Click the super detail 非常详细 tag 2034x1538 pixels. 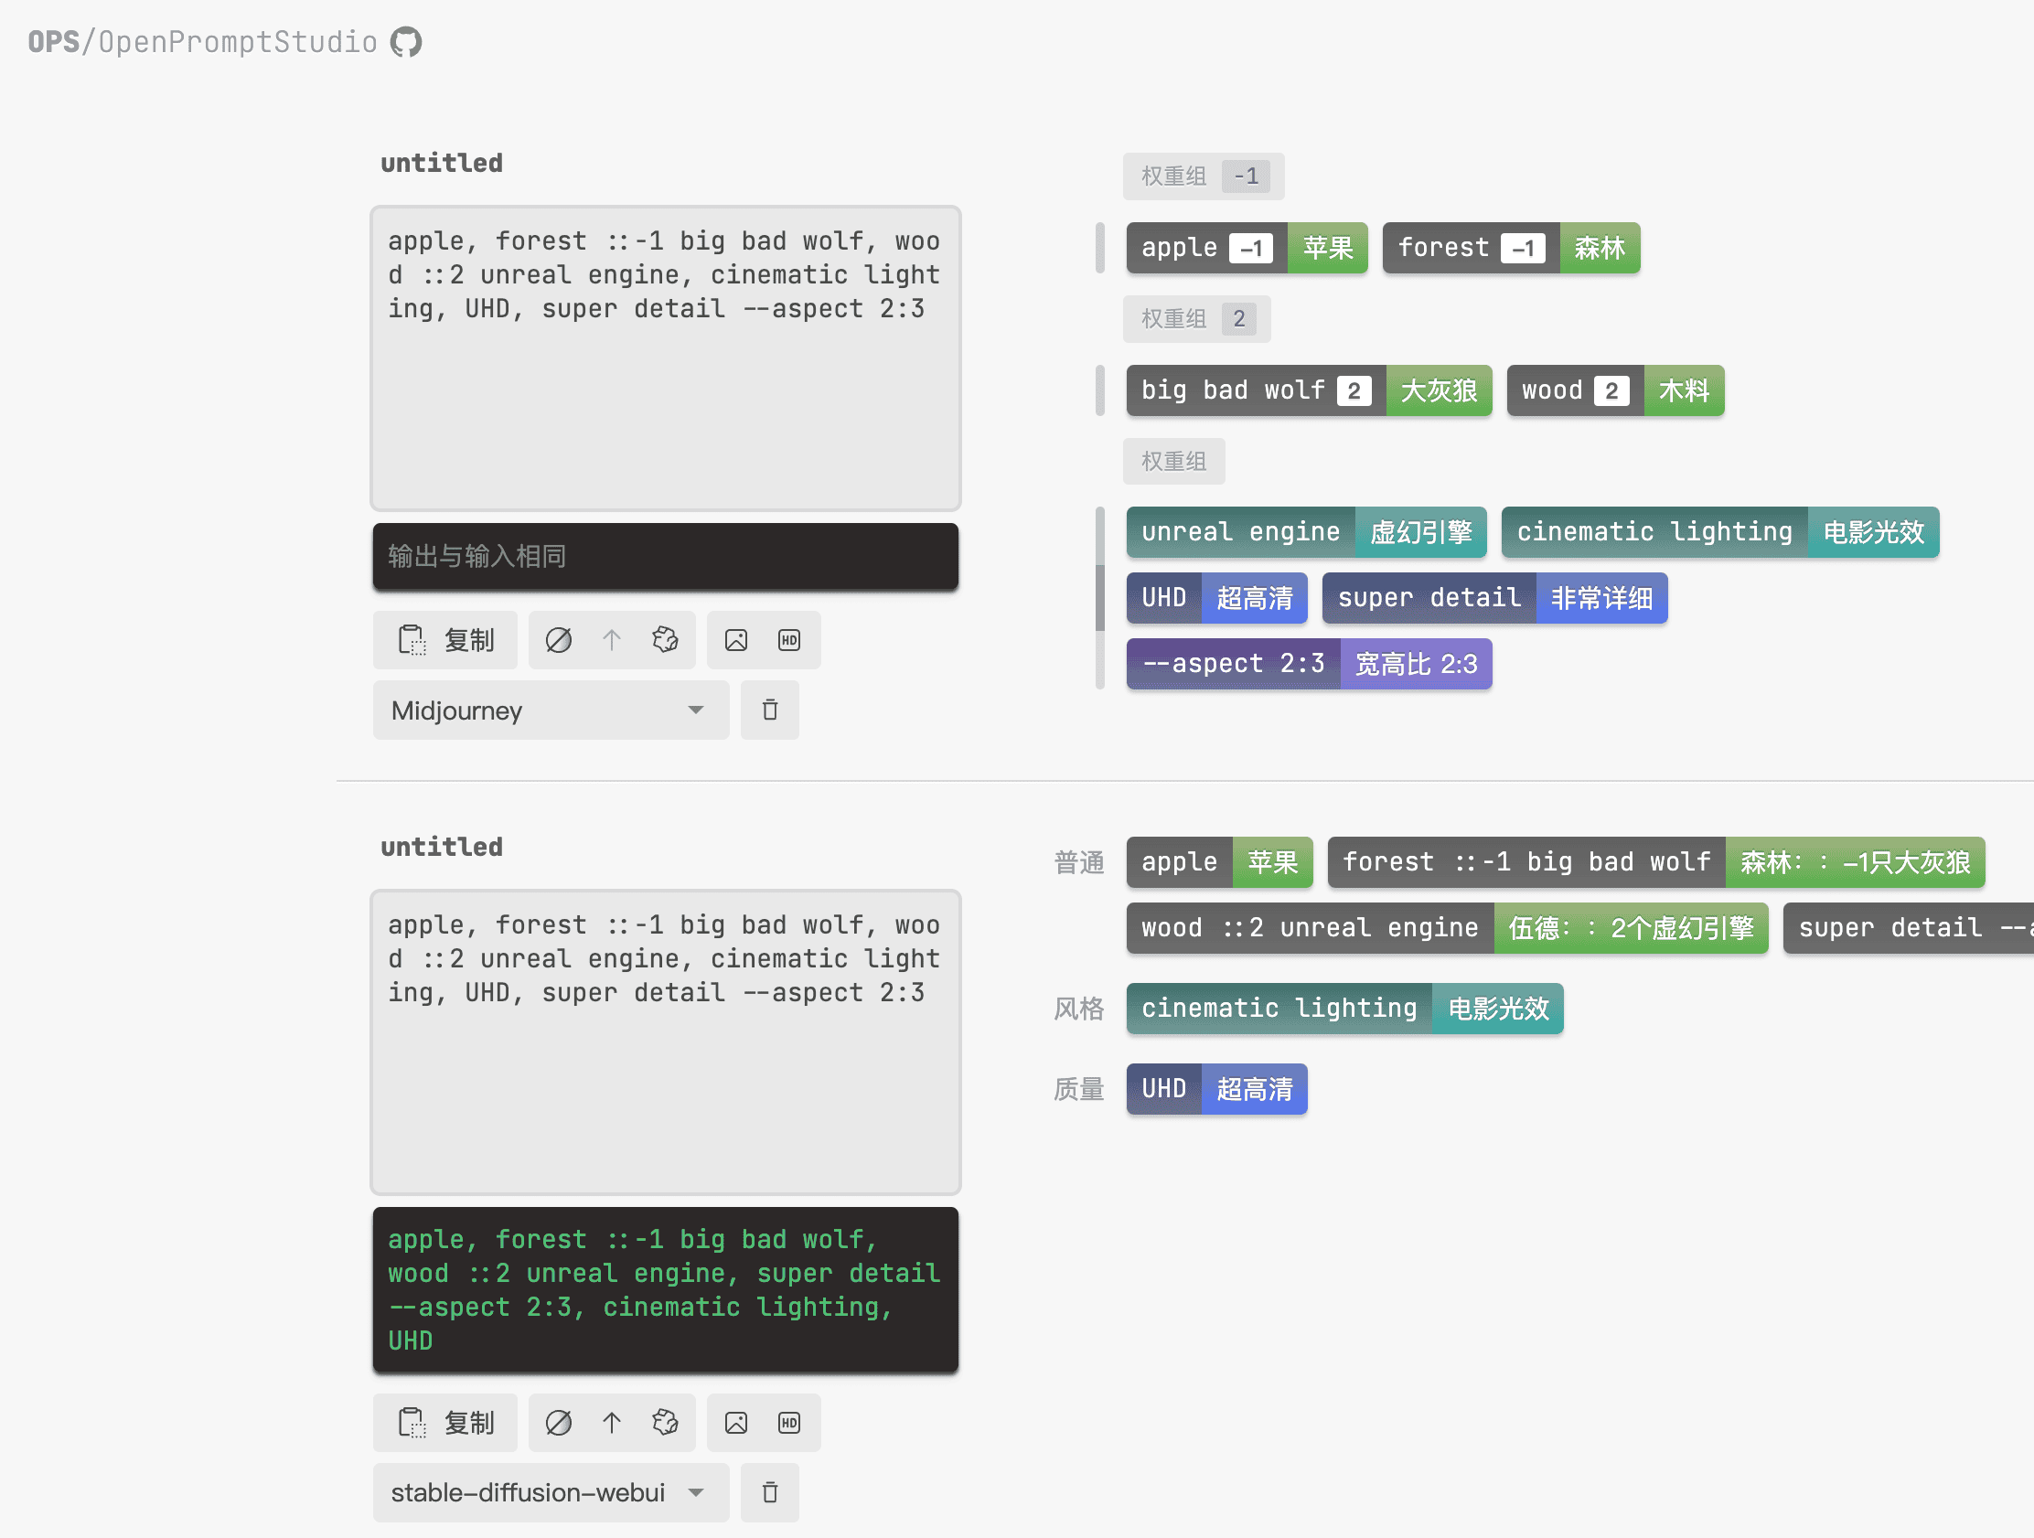coord(1495,599)
